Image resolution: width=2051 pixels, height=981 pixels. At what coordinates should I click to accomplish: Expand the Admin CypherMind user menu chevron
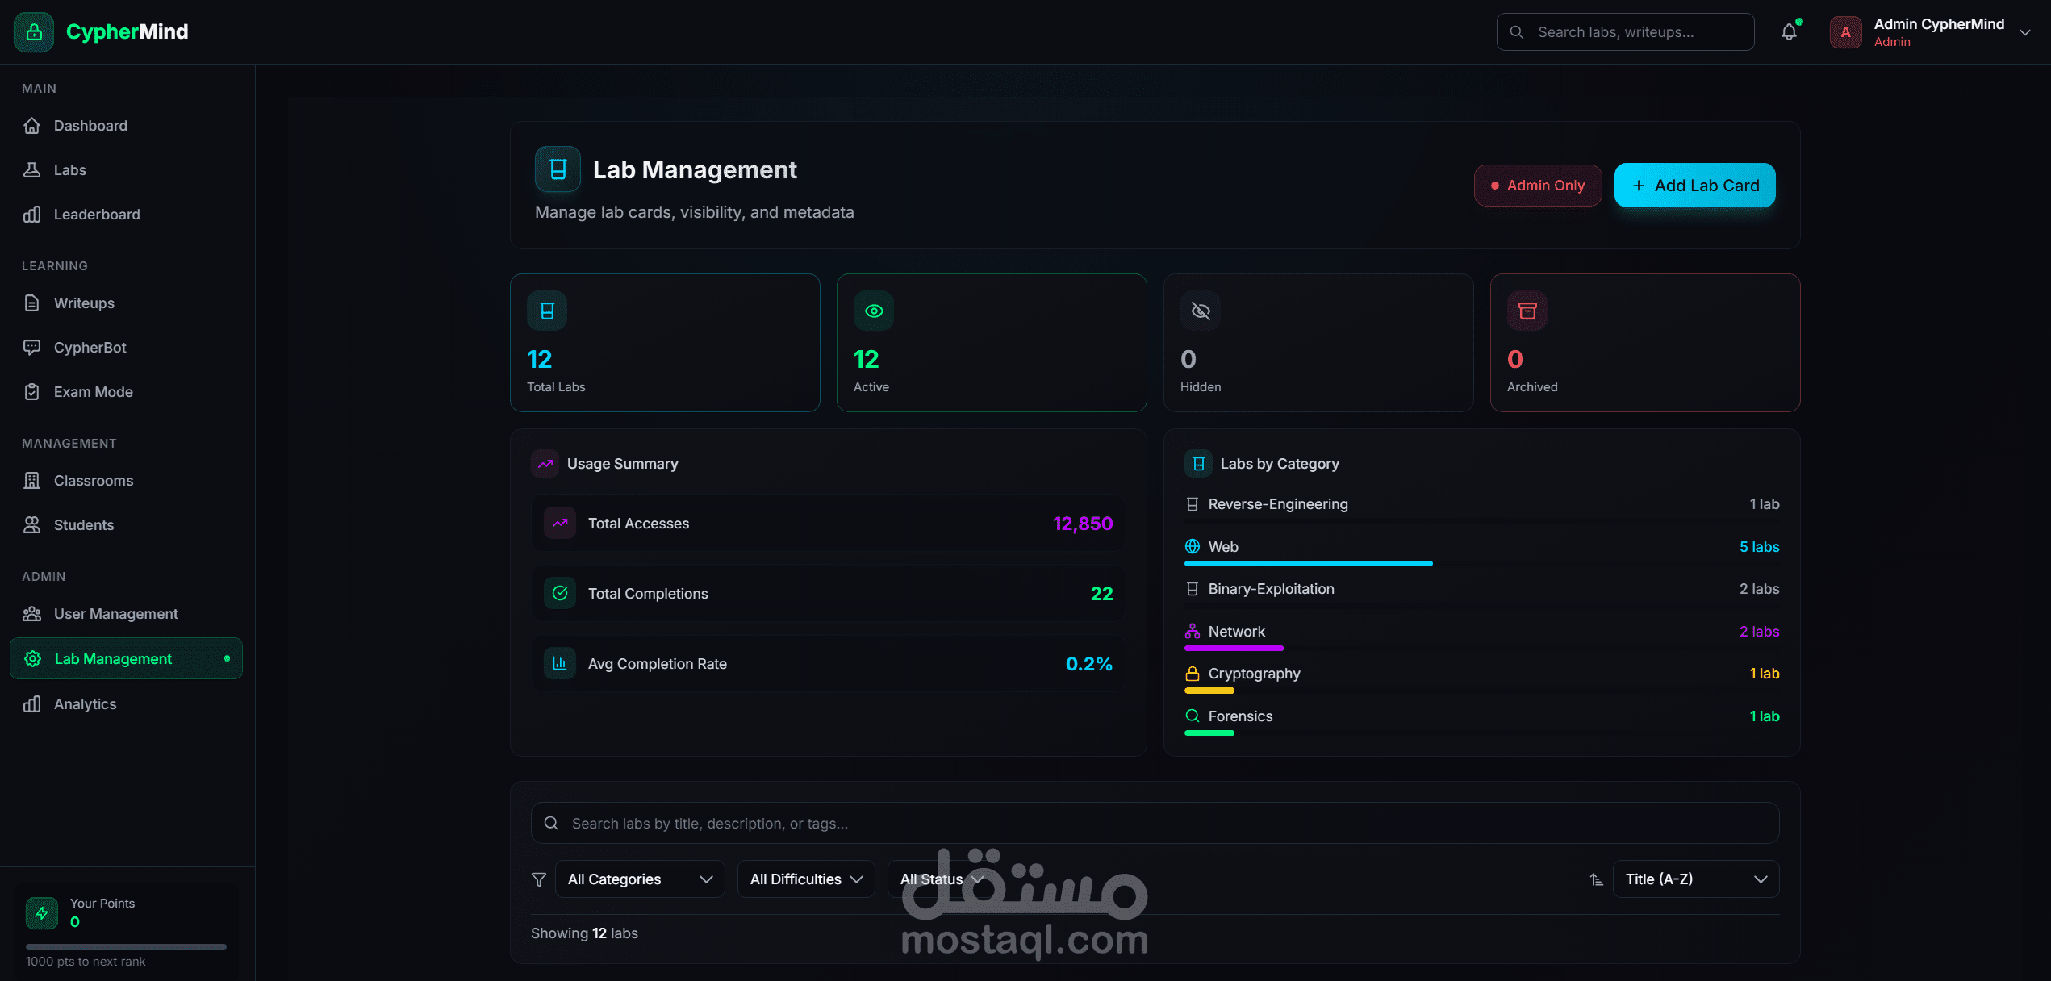point(2024,32)
